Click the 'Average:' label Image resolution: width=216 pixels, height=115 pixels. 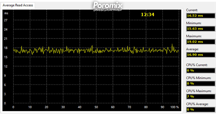tap(192, 49)
